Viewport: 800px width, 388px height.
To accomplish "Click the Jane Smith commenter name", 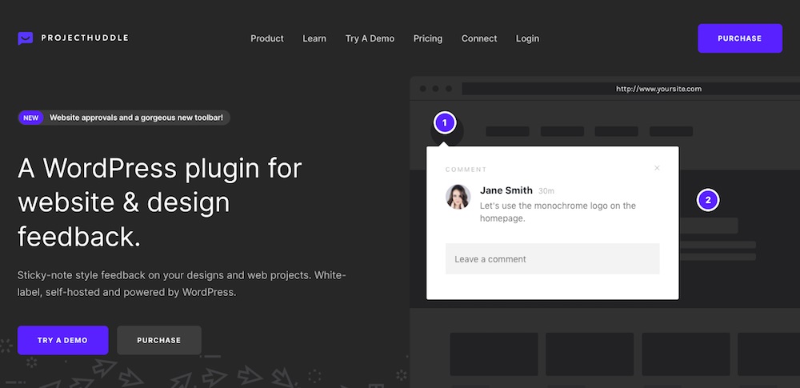I will (506, 190).
